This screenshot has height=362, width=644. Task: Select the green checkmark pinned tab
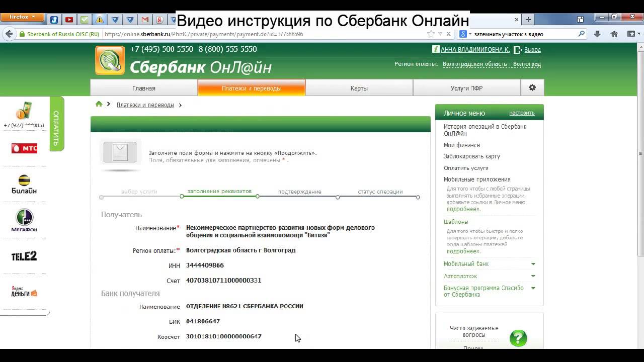click(85, 20)
